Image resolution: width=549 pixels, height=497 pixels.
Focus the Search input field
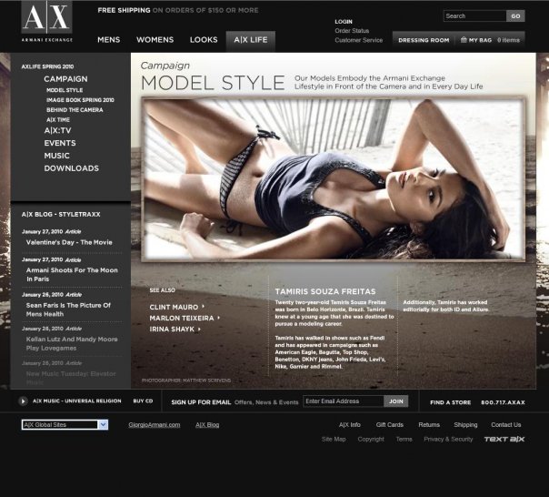coord(474,16)
